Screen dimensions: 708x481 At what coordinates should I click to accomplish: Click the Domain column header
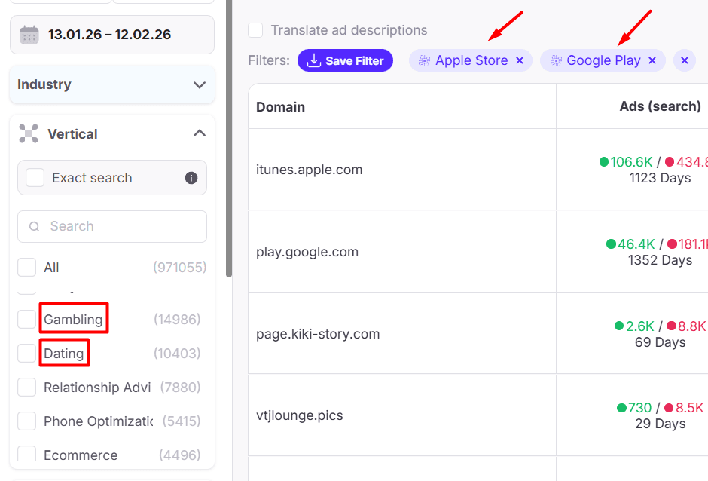tap(280, 107)
